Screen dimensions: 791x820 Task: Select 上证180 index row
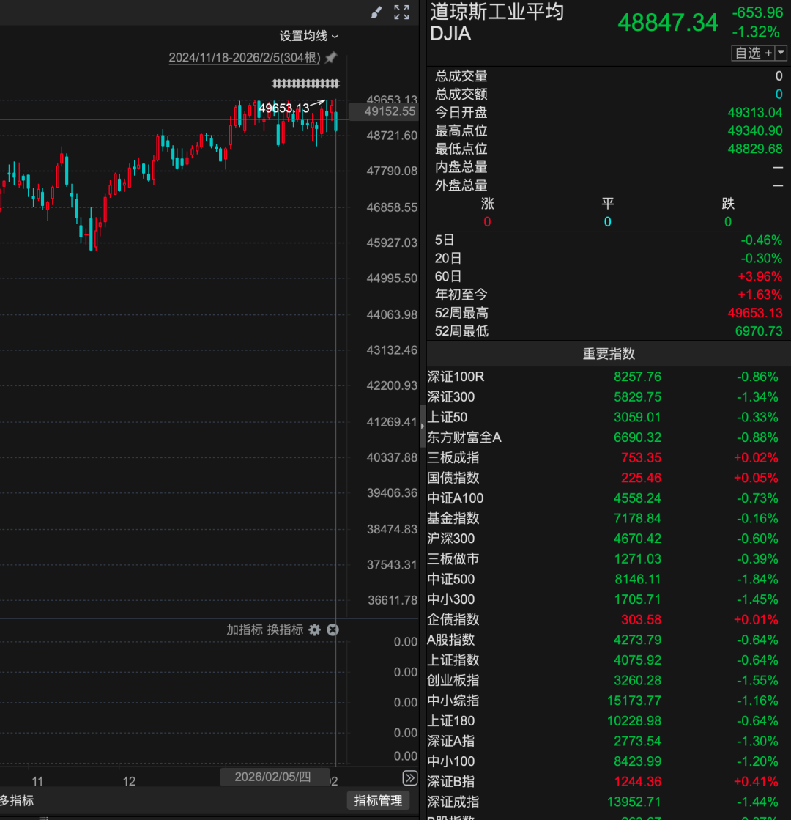coord(609,720)
